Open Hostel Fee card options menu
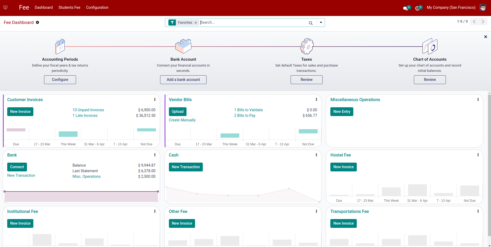Image resolution: width=491 pixels, height=247 pixels. pos(478,155)
